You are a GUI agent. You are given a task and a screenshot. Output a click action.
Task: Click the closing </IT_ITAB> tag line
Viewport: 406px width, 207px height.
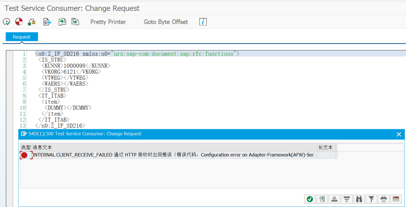(x=54, y=119)
